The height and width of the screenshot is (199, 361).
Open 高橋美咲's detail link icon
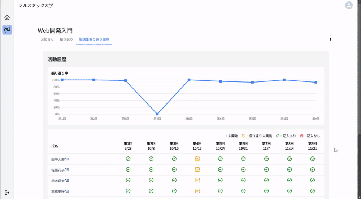67,191
